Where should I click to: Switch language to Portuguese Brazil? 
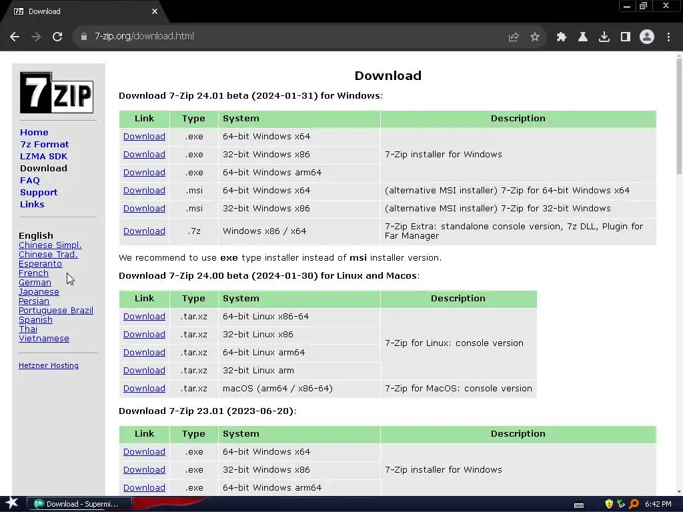[56, 311]
